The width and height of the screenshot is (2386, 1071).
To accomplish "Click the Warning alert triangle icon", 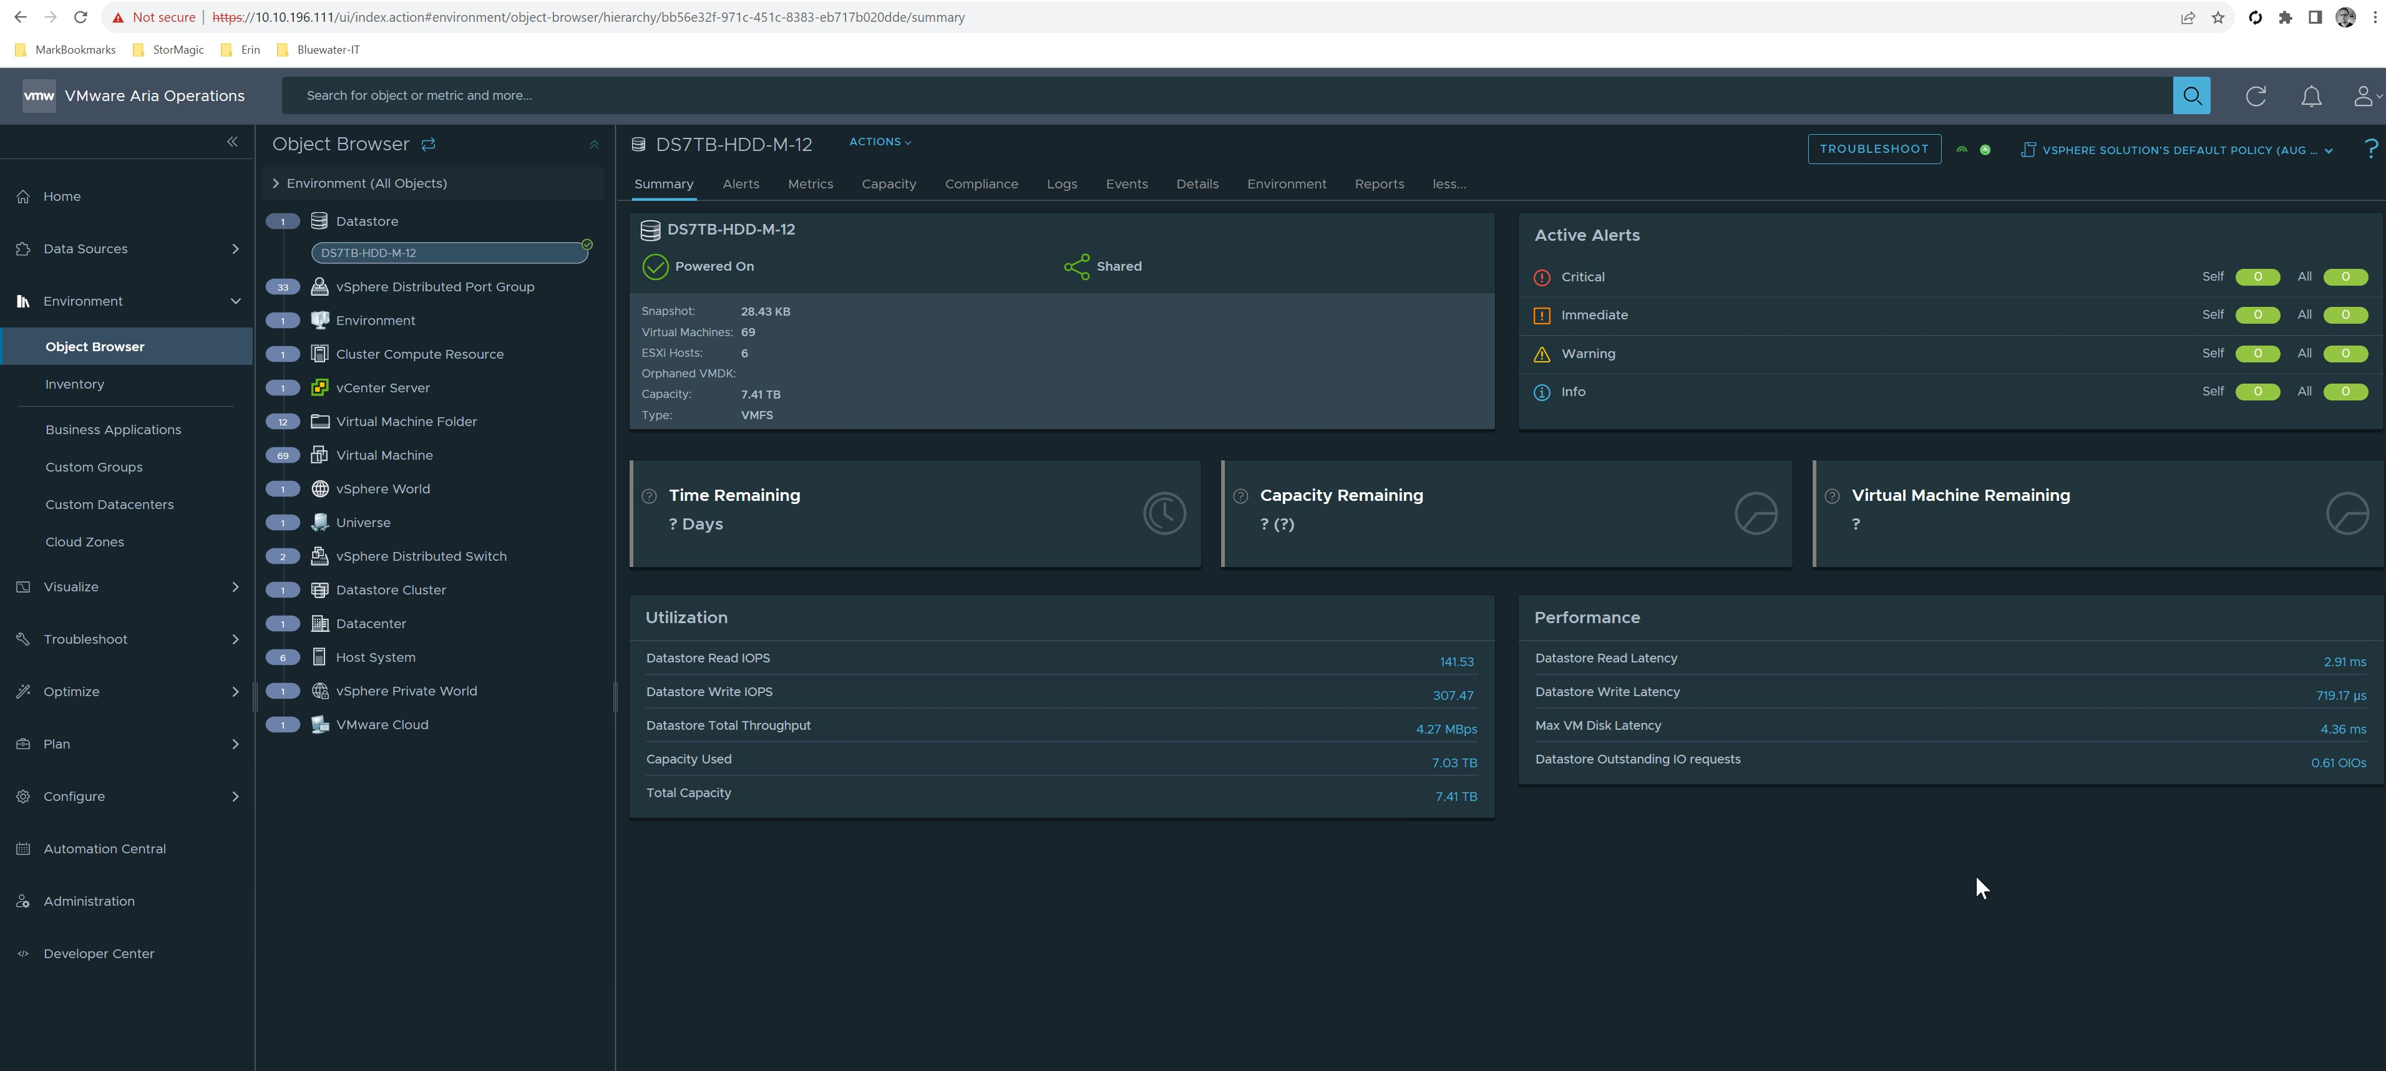I will click(1541, 354).
